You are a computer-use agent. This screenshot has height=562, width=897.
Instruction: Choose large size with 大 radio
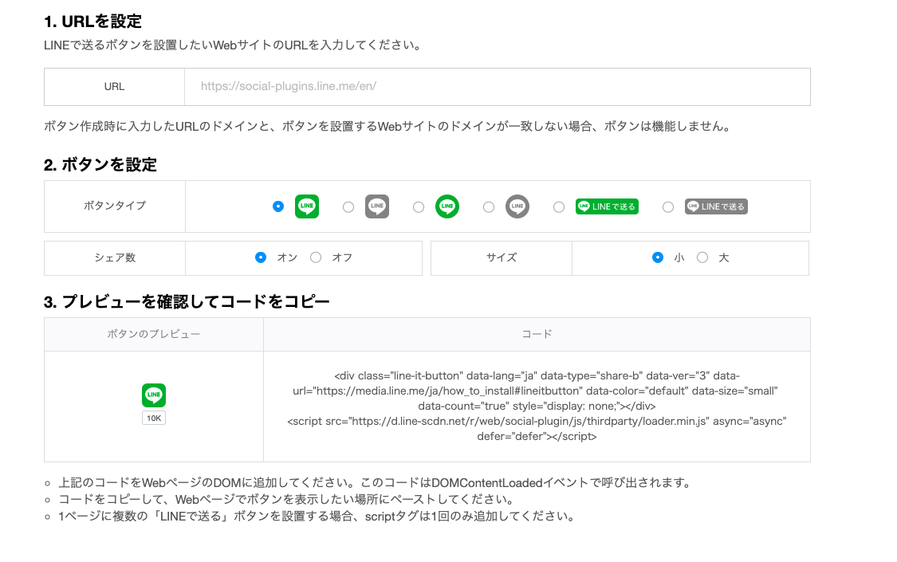(702, 257)
